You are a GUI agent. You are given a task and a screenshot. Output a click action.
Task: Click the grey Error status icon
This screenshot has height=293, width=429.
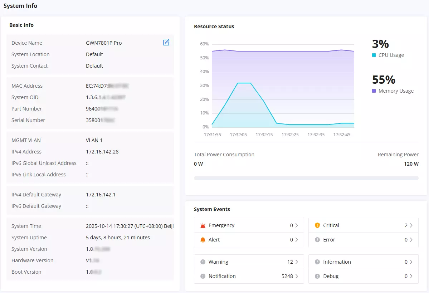(317, 240)
